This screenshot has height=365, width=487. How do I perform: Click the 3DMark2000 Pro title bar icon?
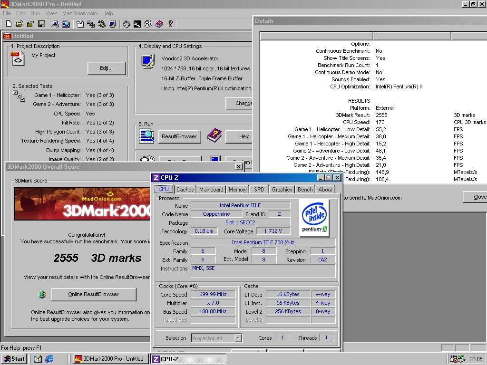point(5,4)
